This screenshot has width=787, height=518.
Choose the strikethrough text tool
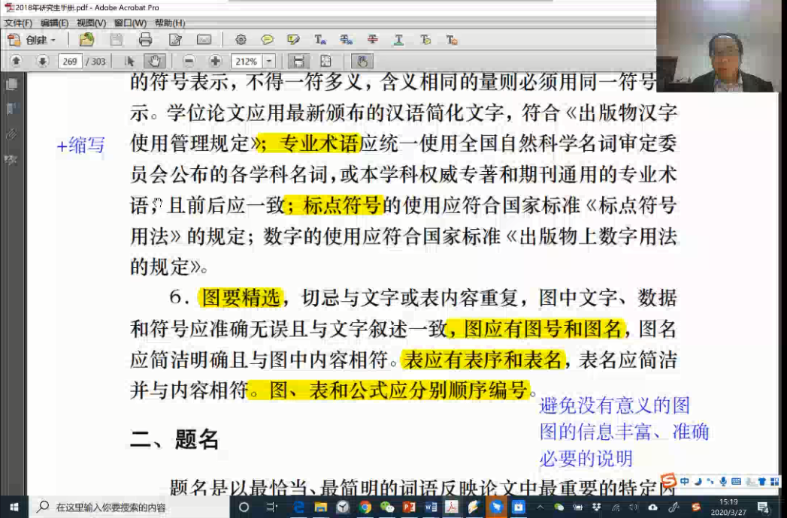[372, 40]
